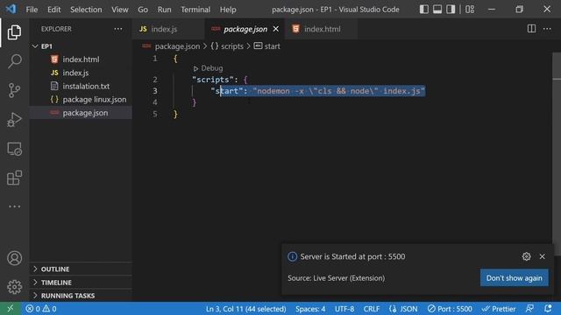Open the Go menu
Viewport: 561px width, 315px height.
(143, 10)
